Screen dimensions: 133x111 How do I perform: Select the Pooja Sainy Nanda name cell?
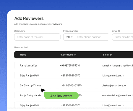click(30, 95)
